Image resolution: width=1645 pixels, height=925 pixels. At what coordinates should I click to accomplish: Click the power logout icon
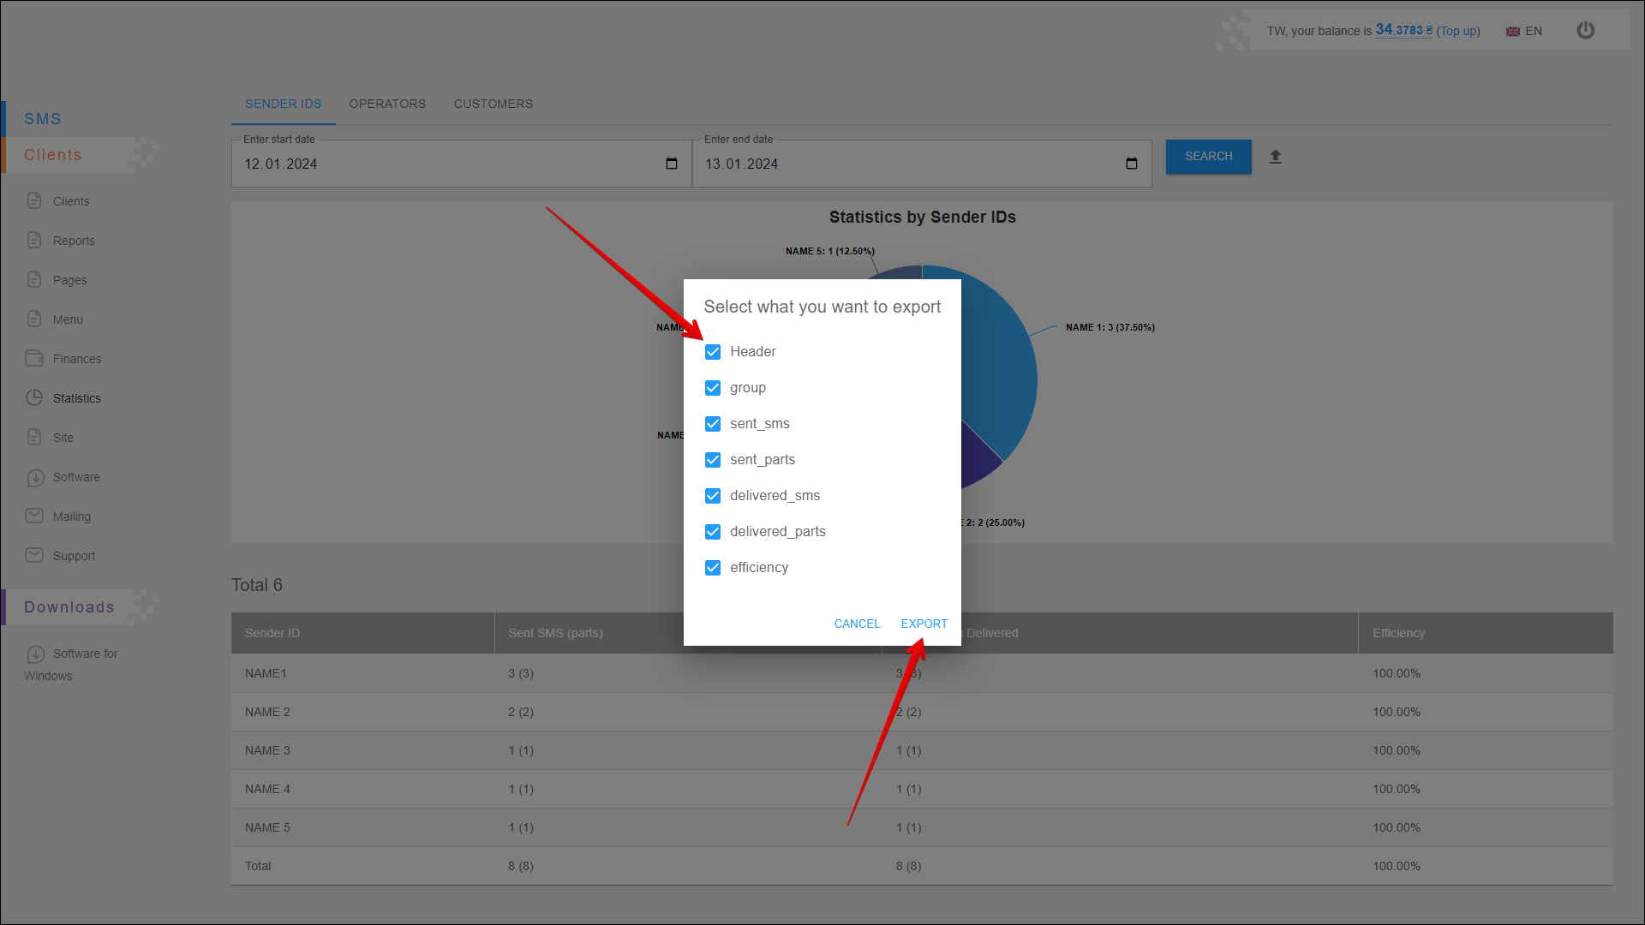(x=1586, y=31)
